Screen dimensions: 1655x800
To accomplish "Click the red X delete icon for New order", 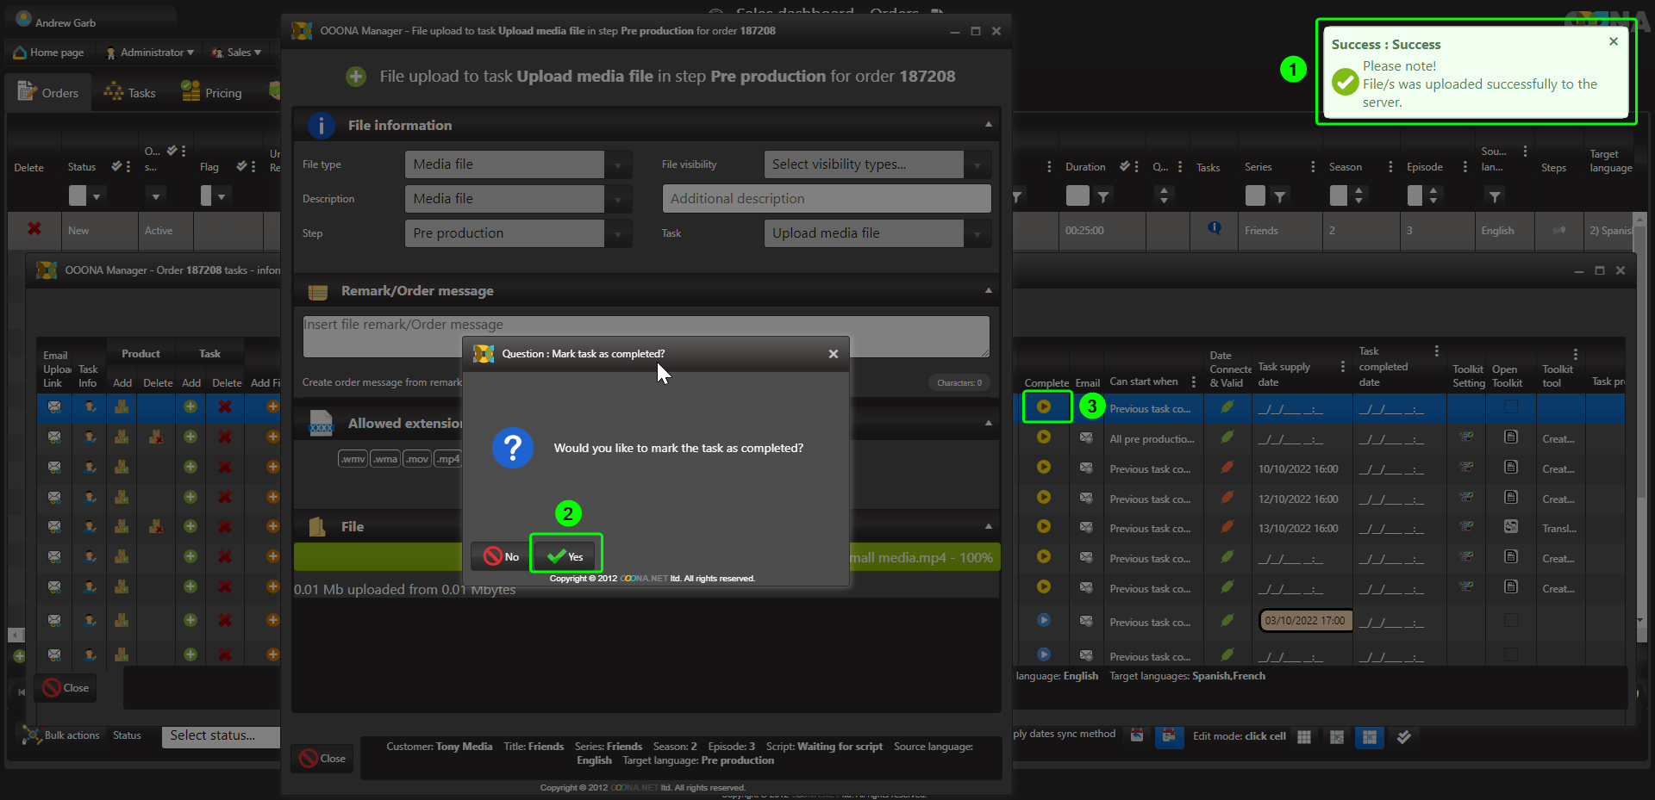I will [x=34, y=229].
